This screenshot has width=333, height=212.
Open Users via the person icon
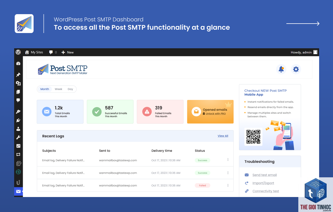pyautogui.click(x=18, y=129)
